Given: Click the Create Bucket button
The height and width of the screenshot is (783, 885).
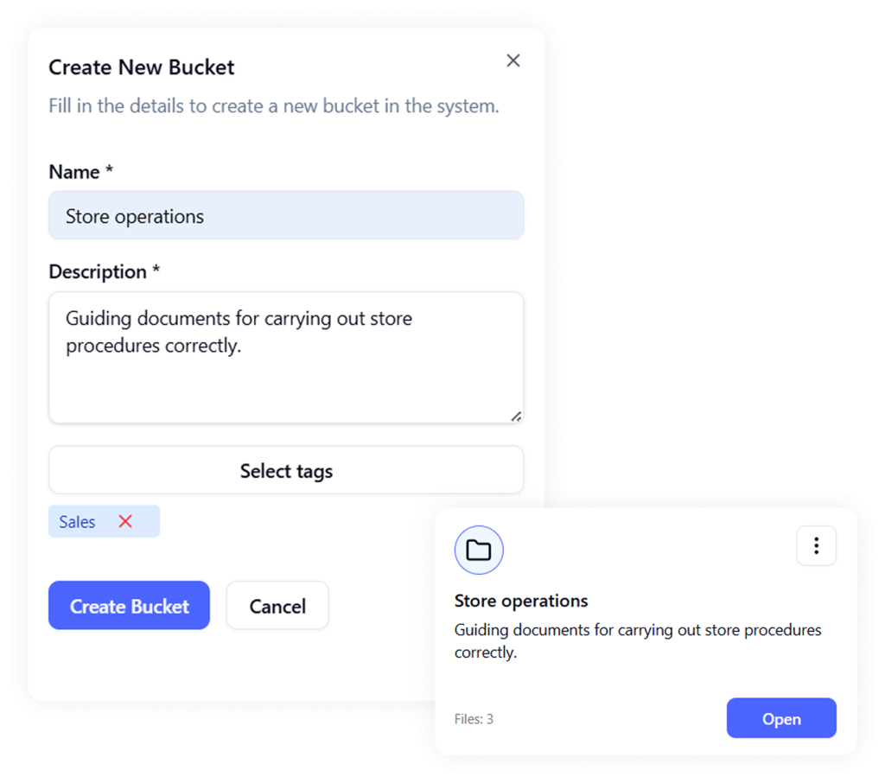Looking at the screenshot, I should pos(129,606).
